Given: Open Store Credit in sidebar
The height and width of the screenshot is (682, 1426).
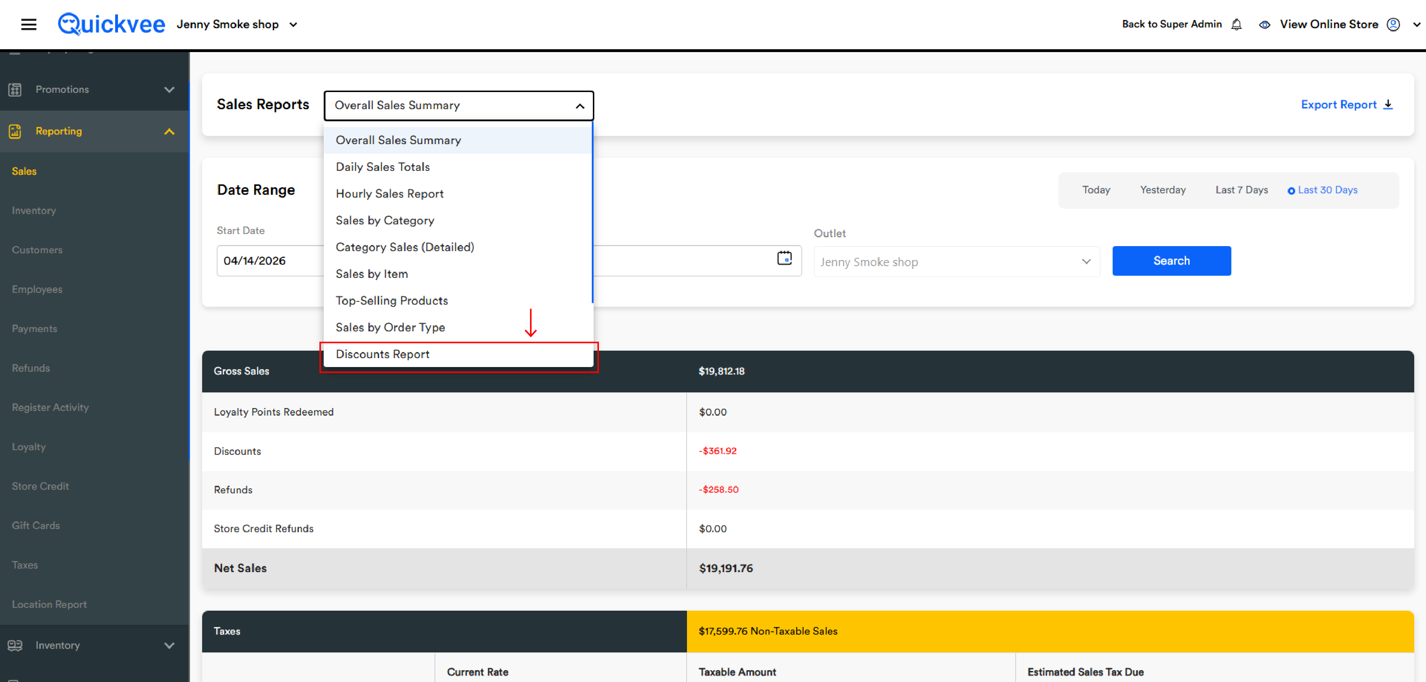Looking at the screenshot, I should pos(40,487).
